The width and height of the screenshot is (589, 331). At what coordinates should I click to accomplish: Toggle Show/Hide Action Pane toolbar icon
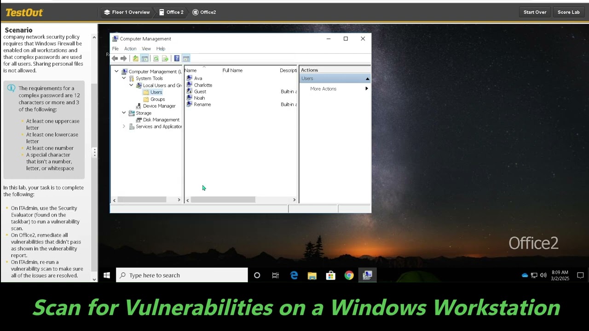[186, 58]
